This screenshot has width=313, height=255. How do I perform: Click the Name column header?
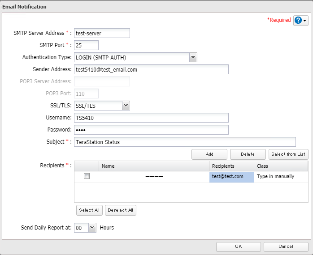[x=154, y=166]
